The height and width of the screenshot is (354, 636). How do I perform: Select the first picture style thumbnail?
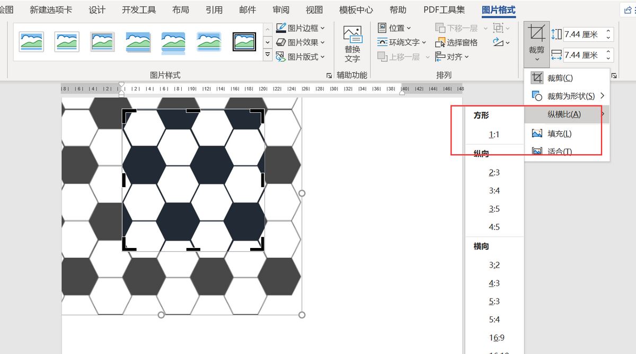pos(31,41)
